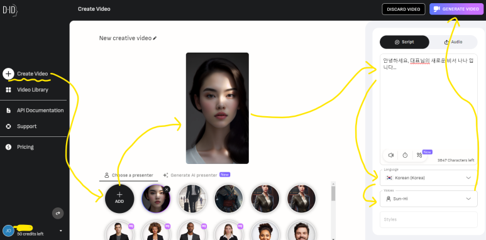Click the JO user avatar
486x240 pixels.
tap(8, 231)
